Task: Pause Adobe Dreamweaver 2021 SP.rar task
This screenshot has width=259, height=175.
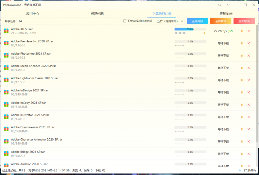Action: [x=242, y=129]
